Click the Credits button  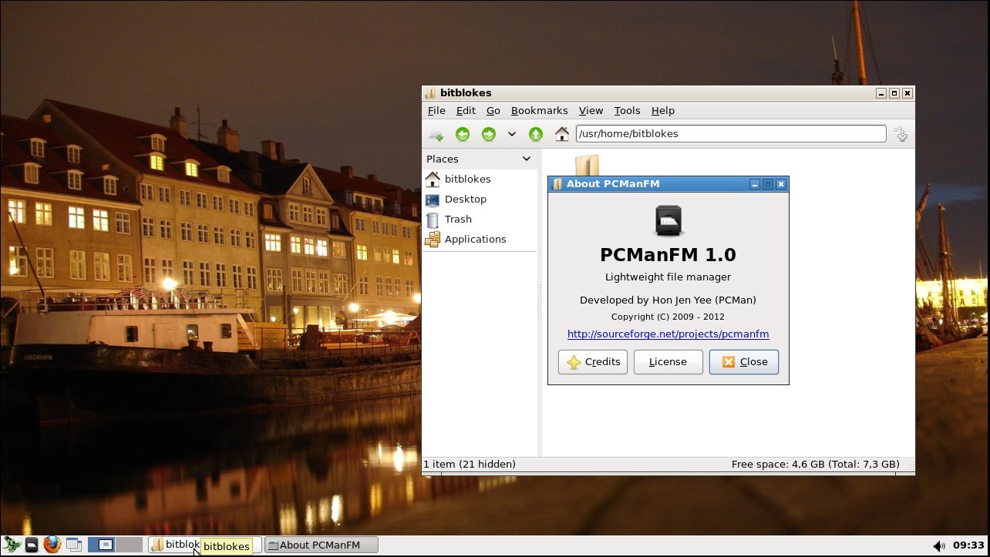coord(593,362)
